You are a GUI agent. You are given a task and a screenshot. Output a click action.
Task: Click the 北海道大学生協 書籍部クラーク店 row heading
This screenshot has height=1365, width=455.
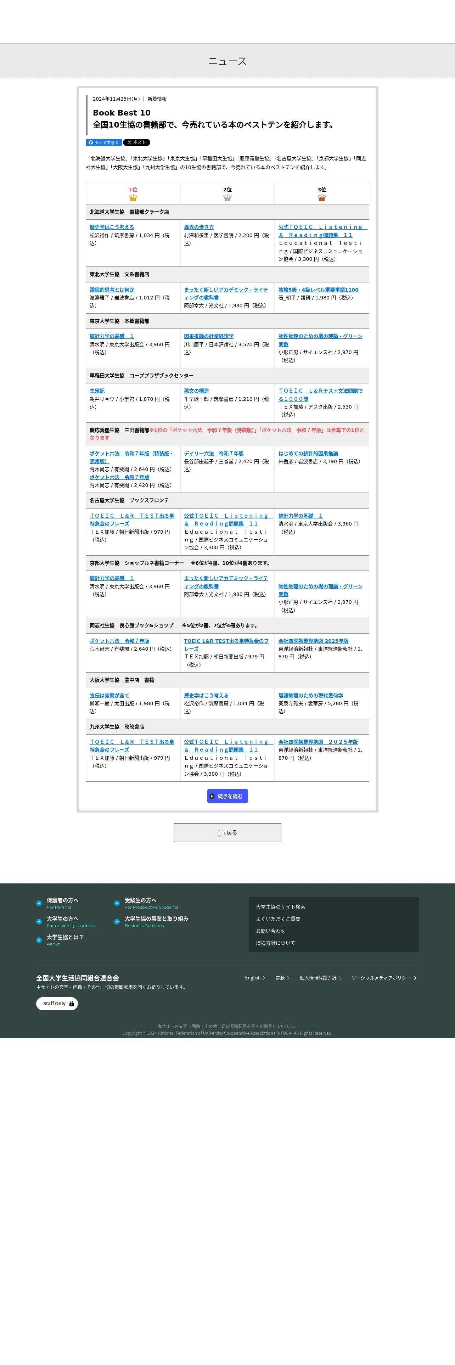tap(227, 212)
